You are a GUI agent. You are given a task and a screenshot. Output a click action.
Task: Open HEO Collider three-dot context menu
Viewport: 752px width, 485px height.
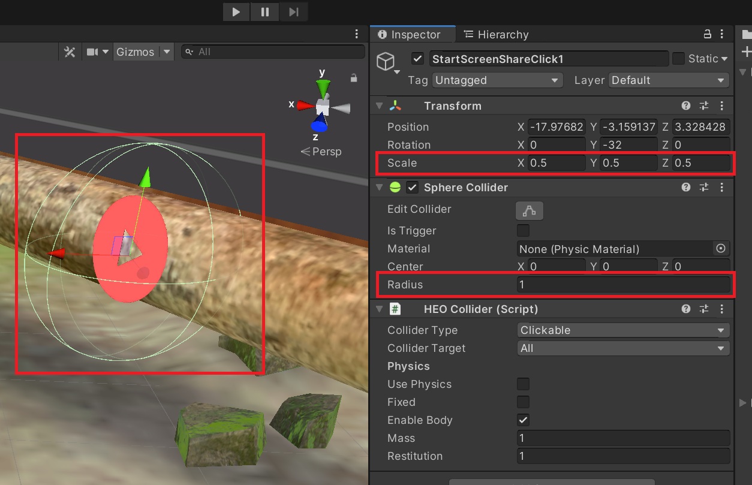coord(721,309)
